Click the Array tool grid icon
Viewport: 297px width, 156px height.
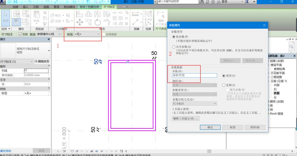point(114,18)
